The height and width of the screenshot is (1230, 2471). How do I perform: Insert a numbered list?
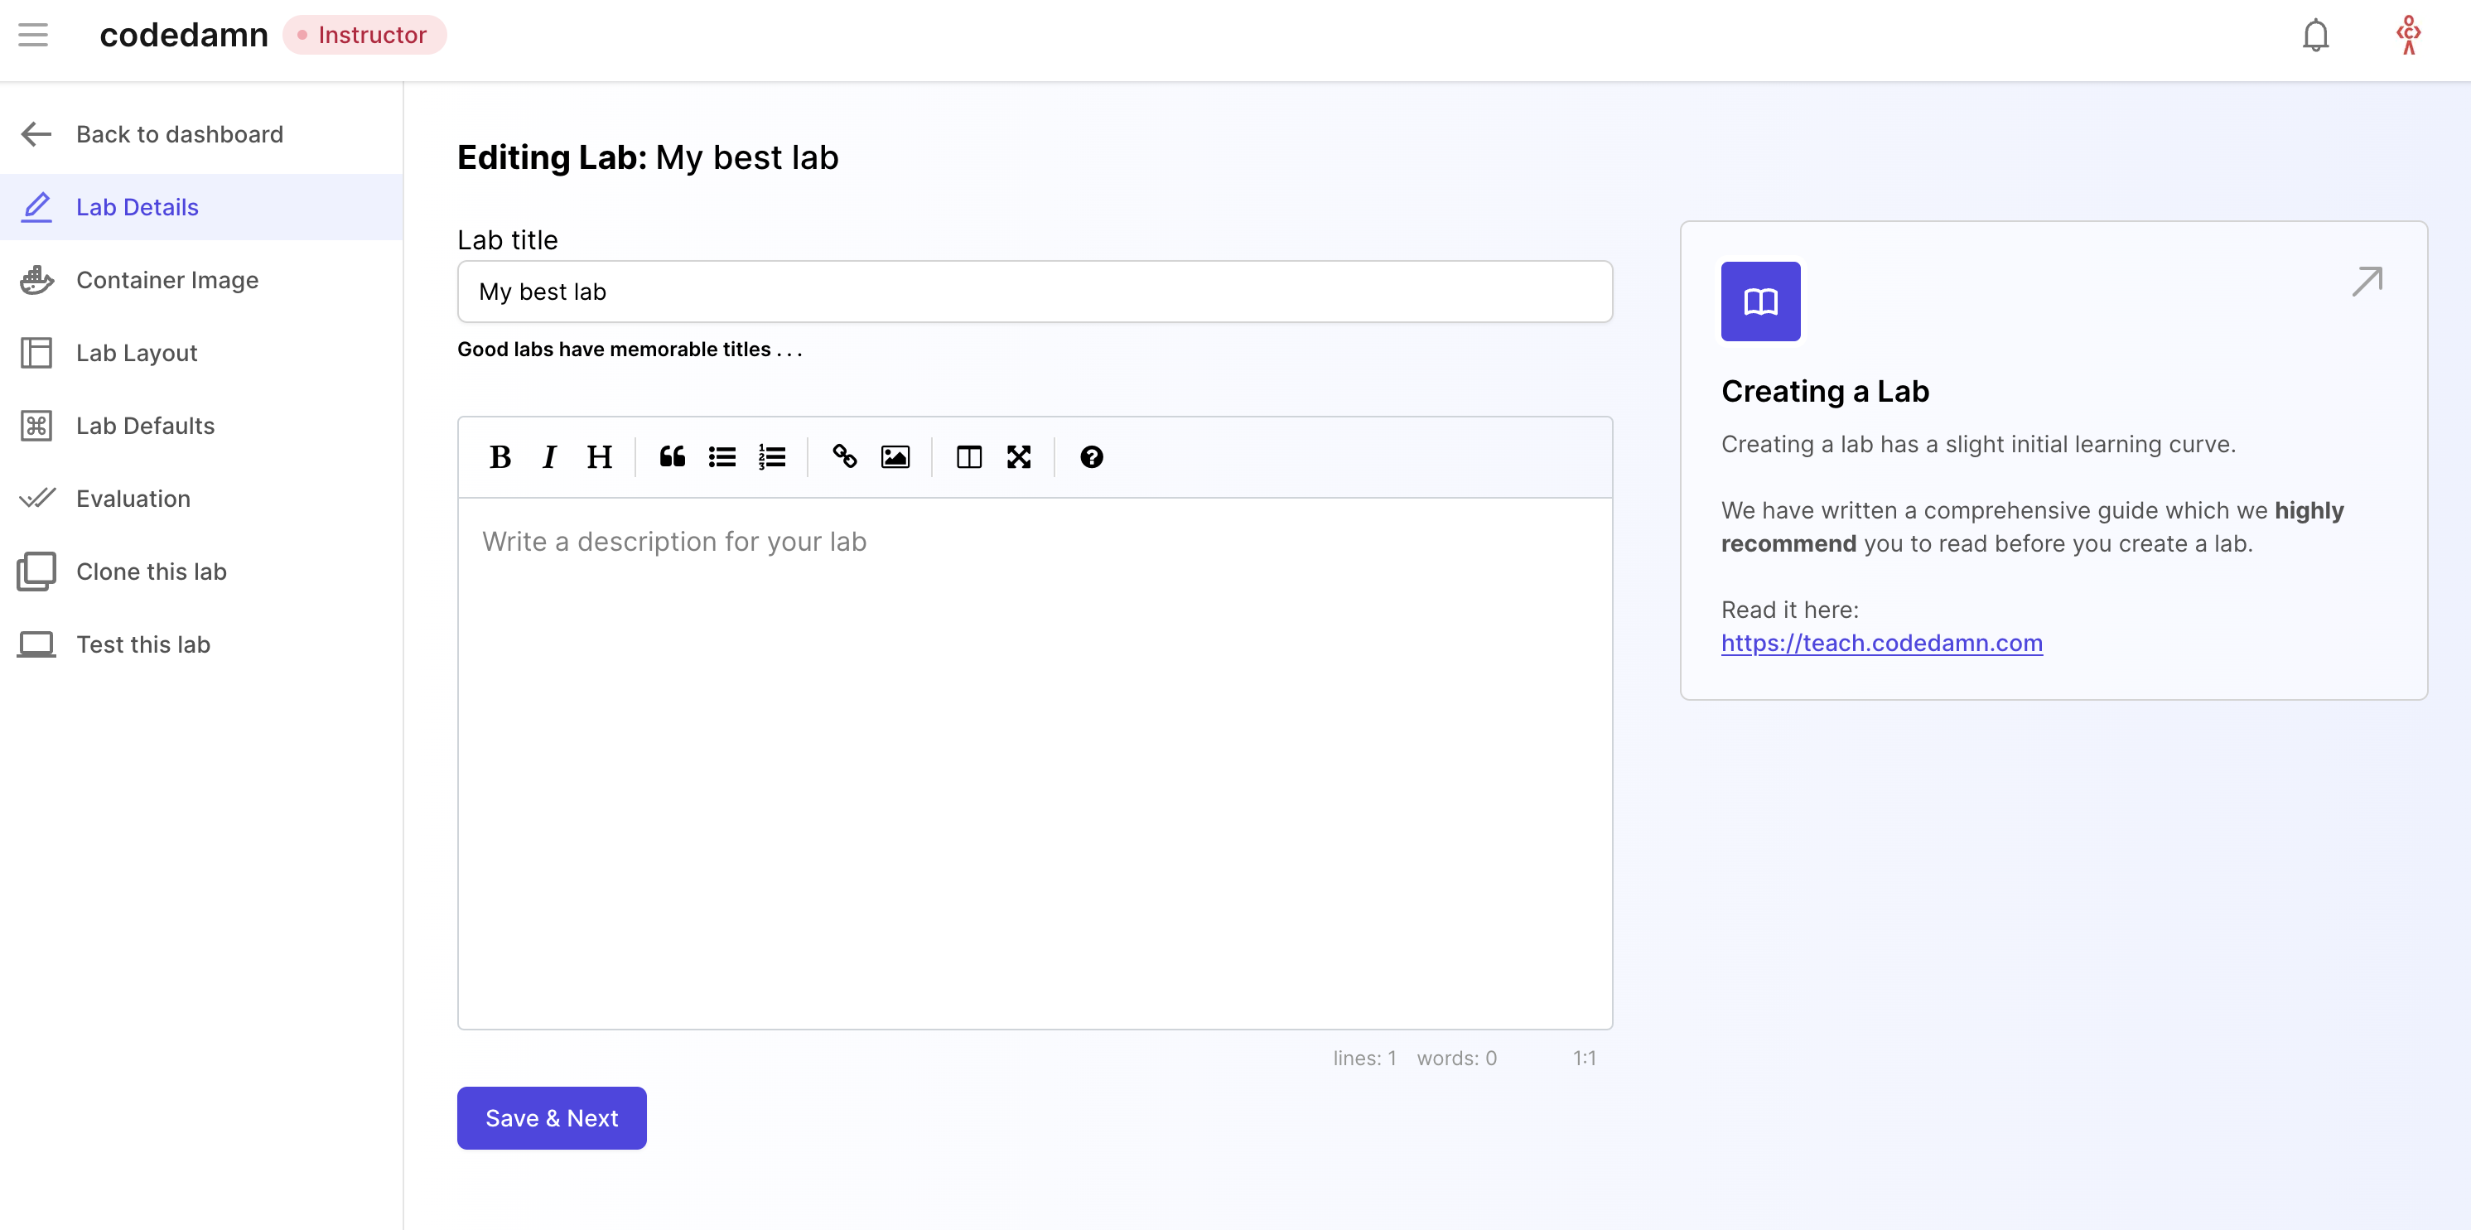point(771,456)
